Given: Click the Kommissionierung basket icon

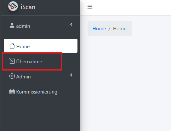Looking at the screenshot, I should pos(12,91).
